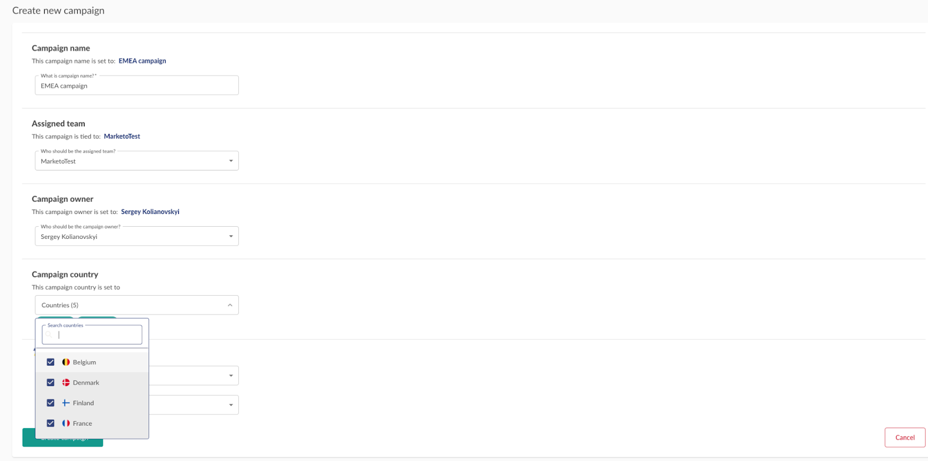
Task: Open the assigned team dropdown arrow
Action: [x=231, y=161]
